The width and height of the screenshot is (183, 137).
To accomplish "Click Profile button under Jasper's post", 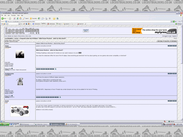I will pyautogui.click(x=38, y=69).
